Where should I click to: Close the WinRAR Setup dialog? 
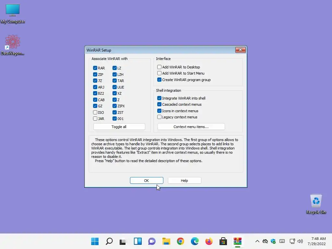(240, 50)
